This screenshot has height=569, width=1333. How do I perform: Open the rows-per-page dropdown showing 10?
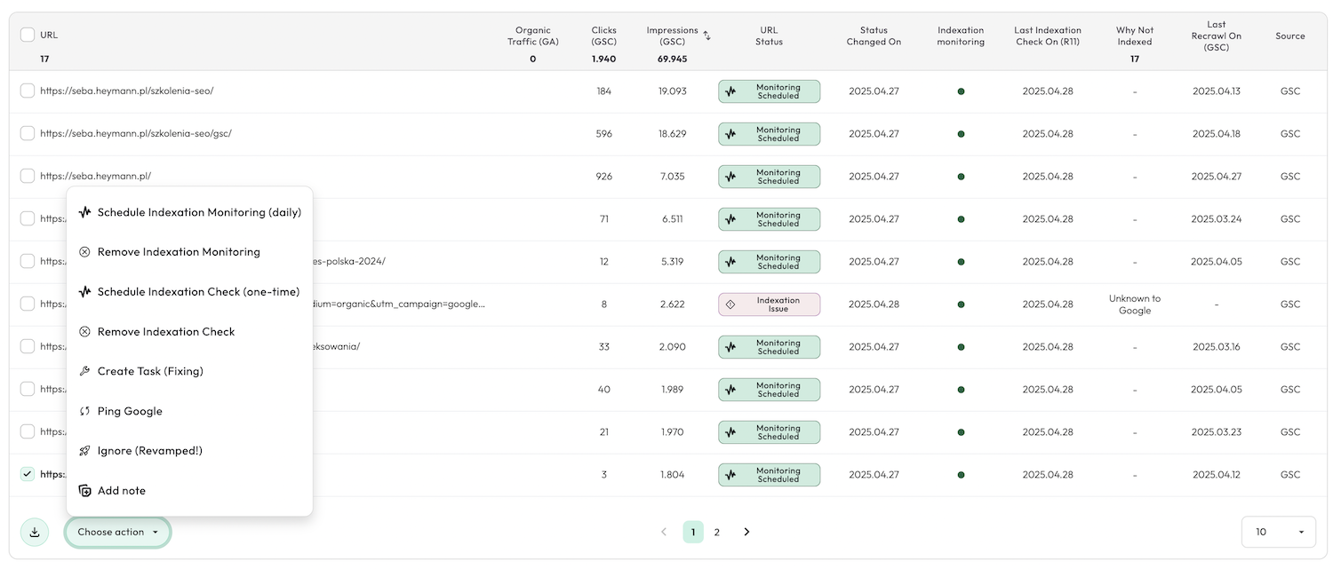pyautogui.click(x=1278, y=532)
